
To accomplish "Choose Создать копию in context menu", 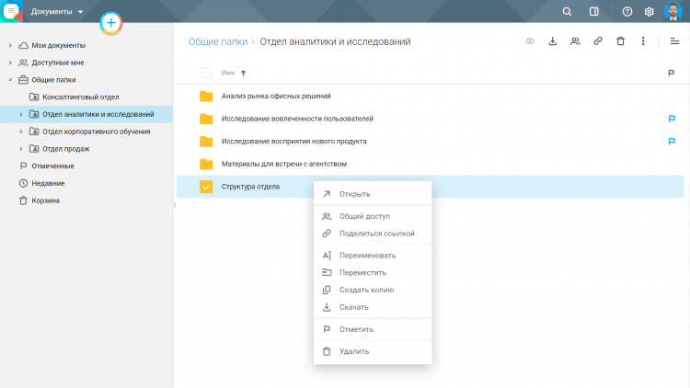I will [373, 290].
